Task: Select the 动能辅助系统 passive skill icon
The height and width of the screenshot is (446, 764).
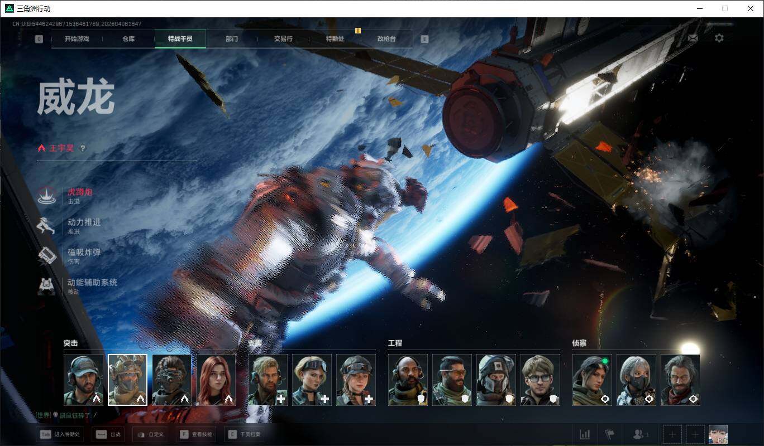Action: pyautogui.click(x=46, y=286)
